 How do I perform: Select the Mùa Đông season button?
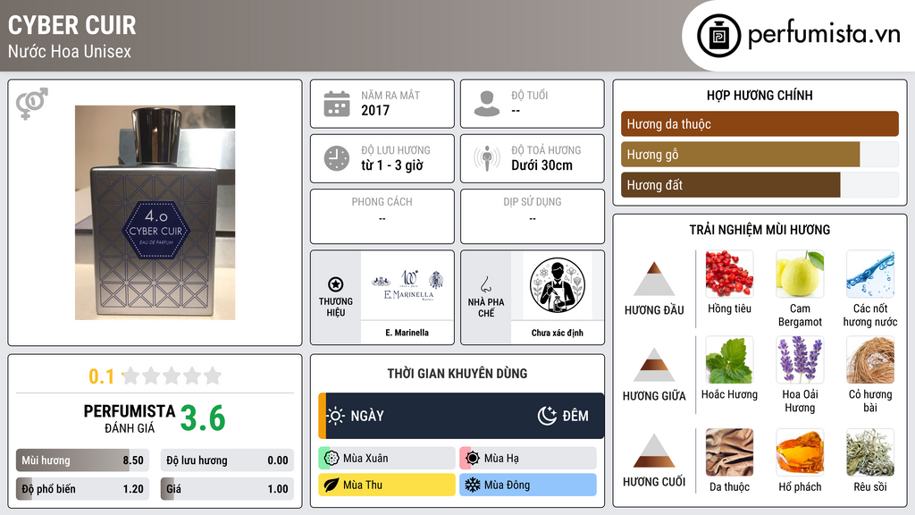pos(528,485)
